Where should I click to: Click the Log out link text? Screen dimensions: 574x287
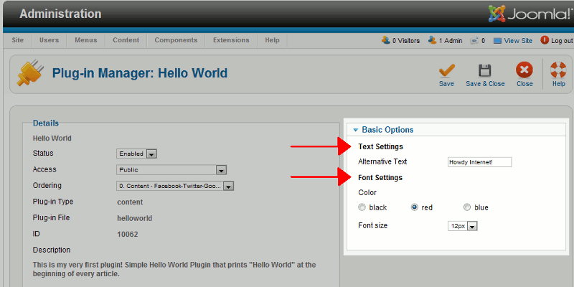[562, 41]
